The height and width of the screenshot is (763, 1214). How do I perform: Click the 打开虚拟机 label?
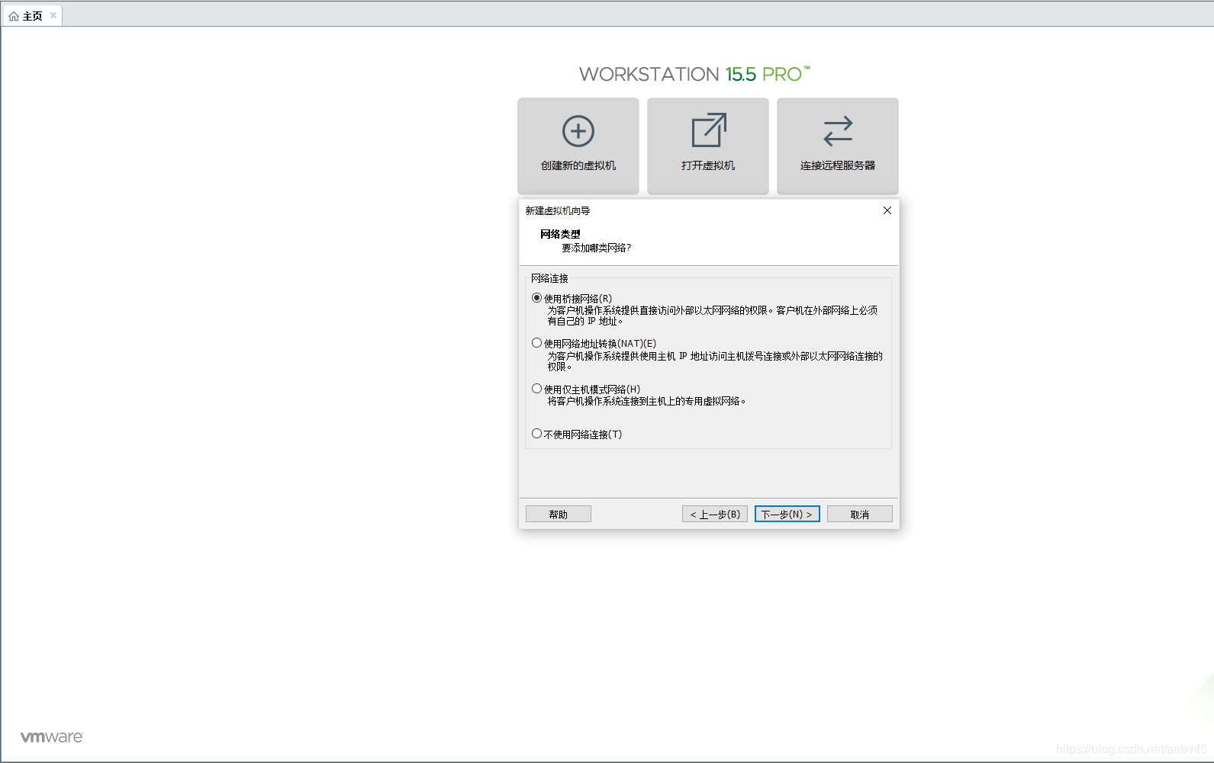pyautogui.click(x=708, y=165)
